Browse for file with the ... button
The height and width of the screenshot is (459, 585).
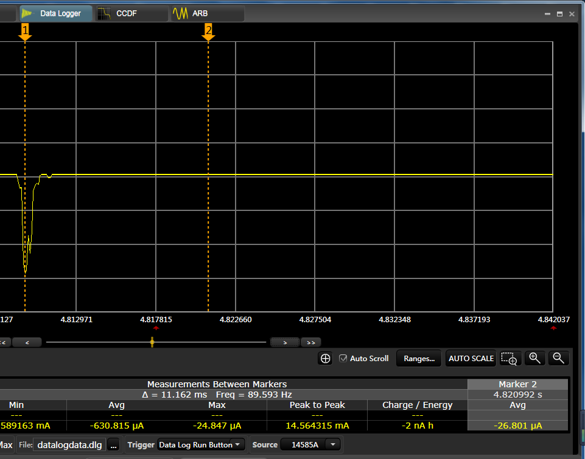(114, 445)
